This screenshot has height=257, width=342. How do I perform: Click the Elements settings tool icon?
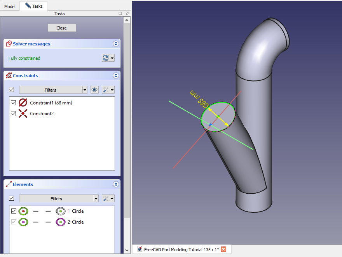coord(105,198)
